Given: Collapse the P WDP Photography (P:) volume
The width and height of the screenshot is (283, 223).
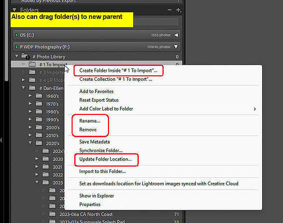Looking at the screenshot, I should click(176, 47).
